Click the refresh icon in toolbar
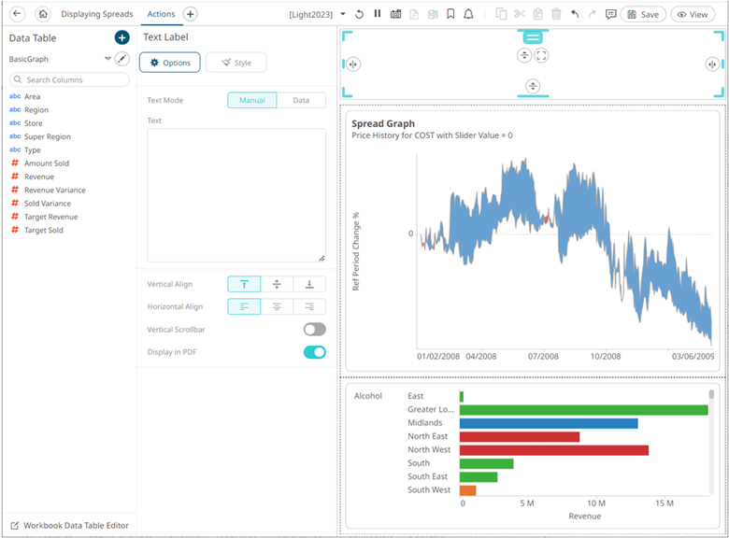The image size is (729, 538). click(x=361, y=14)
